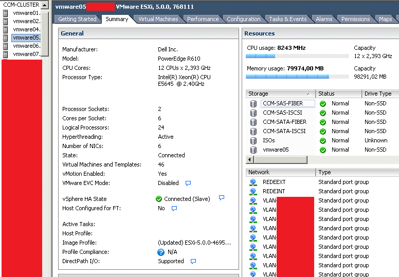The width and height of the screenshot is (399, 277).
Task: Select the CCM-CLUSTER node in tree
Action: pyautogui.click(x=21, y=5)
